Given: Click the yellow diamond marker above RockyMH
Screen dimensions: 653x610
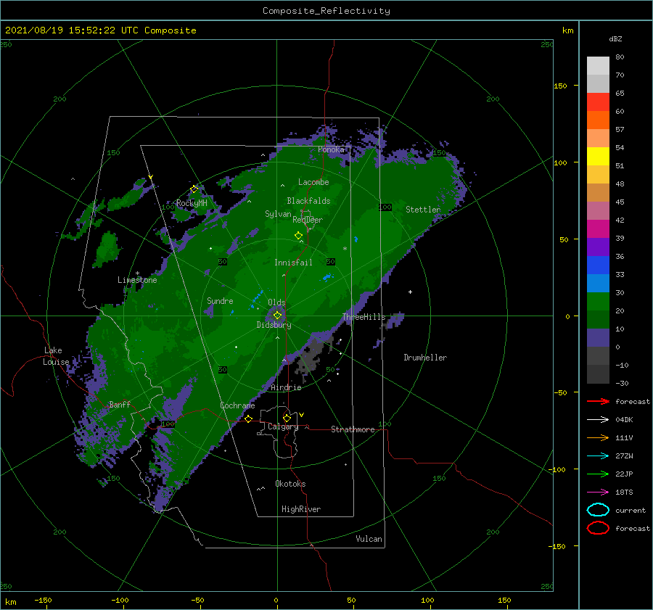Looking at the screenshot, I should 194,189.
